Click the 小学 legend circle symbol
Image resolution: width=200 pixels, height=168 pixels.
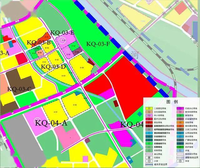point(149,161)
